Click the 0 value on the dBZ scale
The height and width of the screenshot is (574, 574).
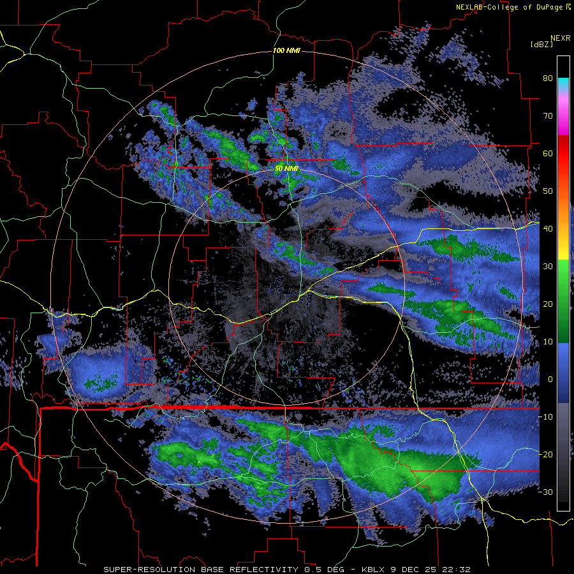pos(550,379)
